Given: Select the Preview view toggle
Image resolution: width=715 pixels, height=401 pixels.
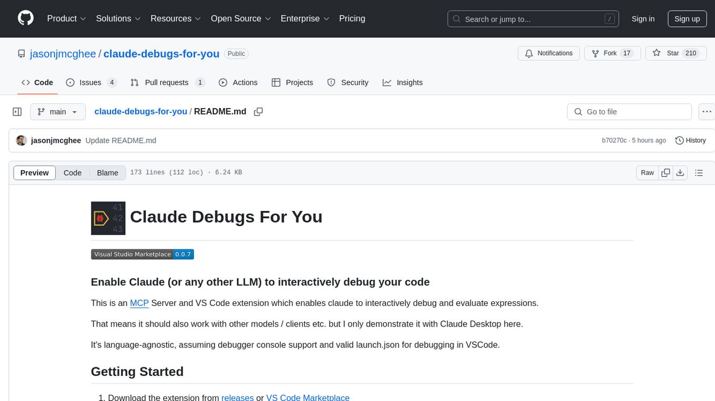Looking at the screenshot, I should (35, 173).
